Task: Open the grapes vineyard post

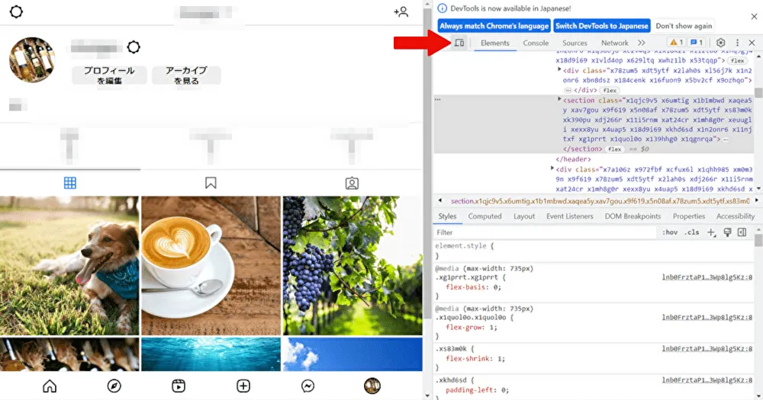Action: [x=353, y=265]
